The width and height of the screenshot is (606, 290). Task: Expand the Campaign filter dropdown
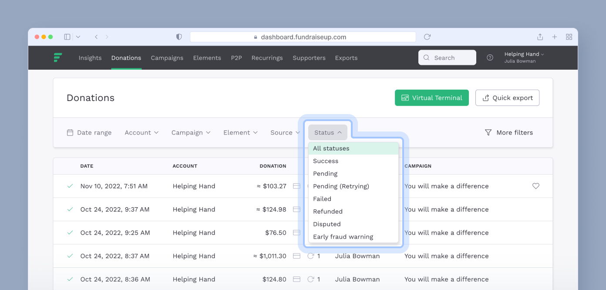coord(191,132)
